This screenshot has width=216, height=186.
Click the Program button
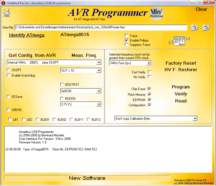[181, 87]
